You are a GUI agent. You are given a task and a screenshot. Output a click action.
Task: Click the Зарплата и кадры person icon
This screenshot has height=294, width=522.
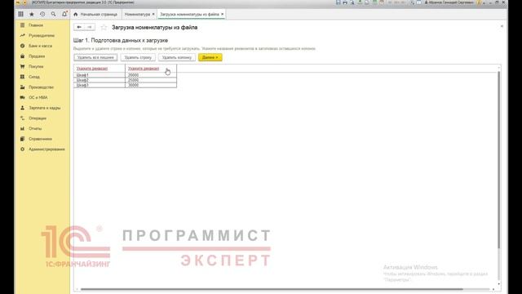click(x=22, y=108)
